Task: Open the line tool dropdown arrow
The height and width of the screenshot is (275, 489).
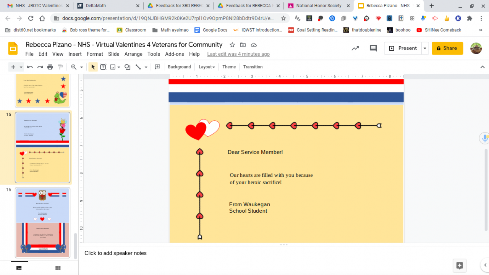Action: [146, 67]
